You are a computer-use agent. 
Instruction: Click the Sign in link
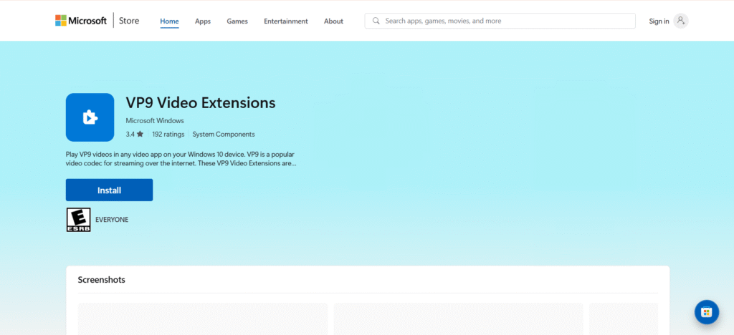point(659,21)
